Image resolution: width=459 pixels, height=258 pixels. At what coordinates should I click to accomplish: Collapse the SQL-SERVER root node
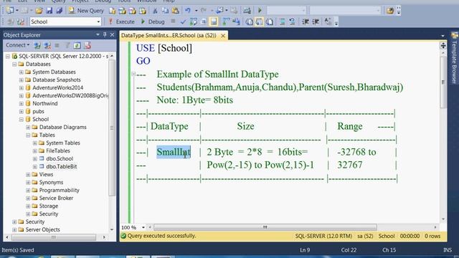8,56
